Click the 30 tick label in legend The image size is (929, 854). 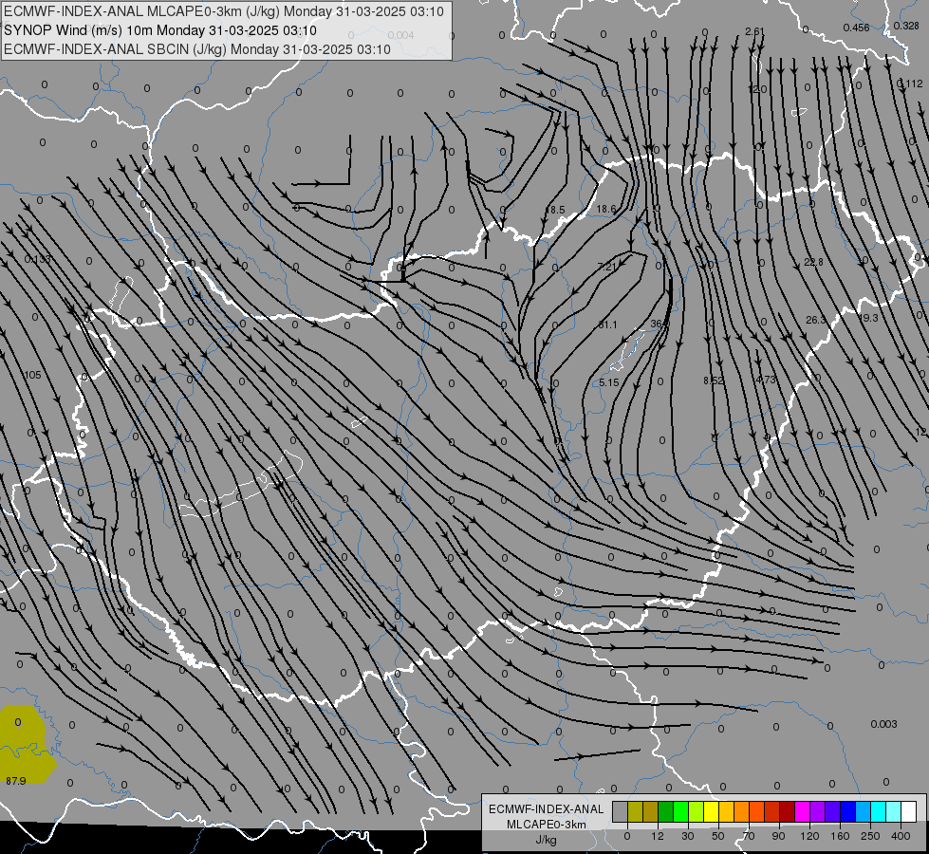coord(688,836)
